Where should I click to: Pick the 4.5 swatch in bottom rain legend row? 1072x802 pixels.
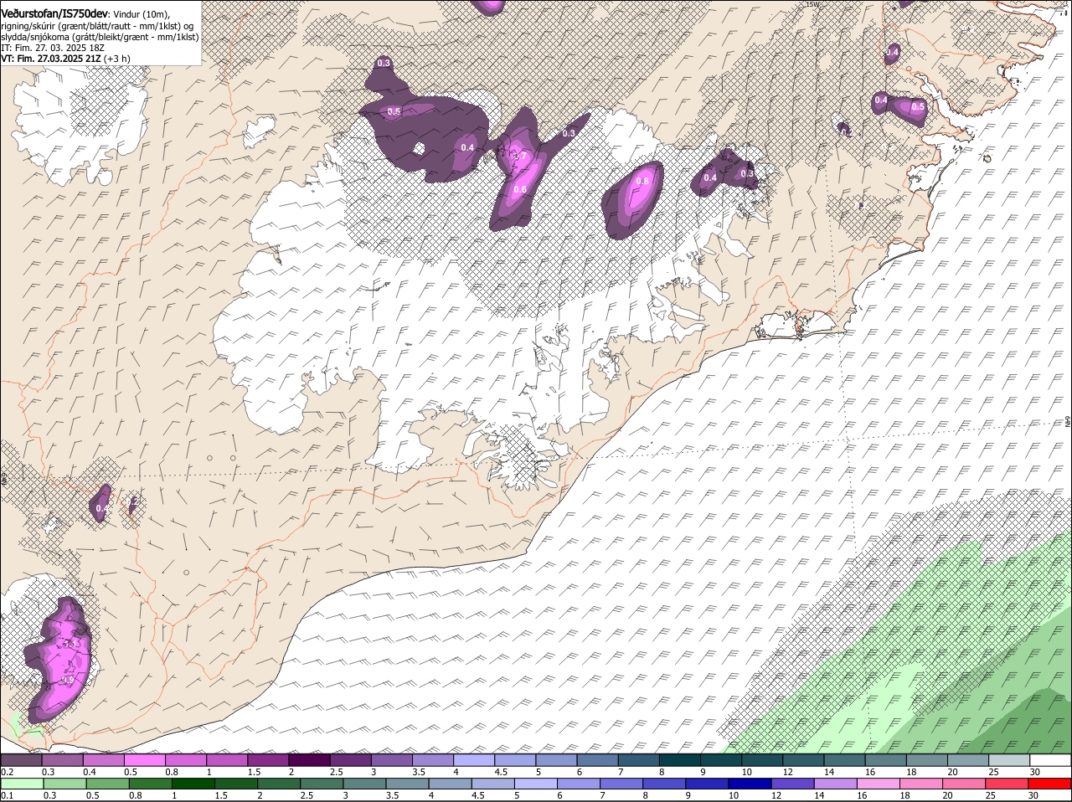tap(493, 784)
